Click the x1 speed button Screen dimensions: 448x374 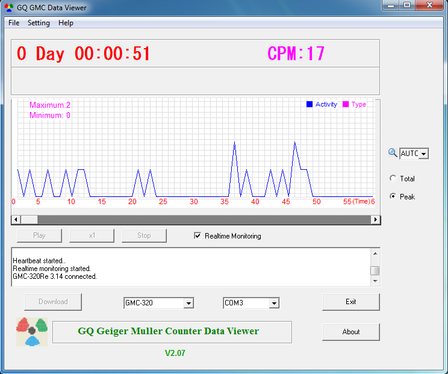(92, 235)
